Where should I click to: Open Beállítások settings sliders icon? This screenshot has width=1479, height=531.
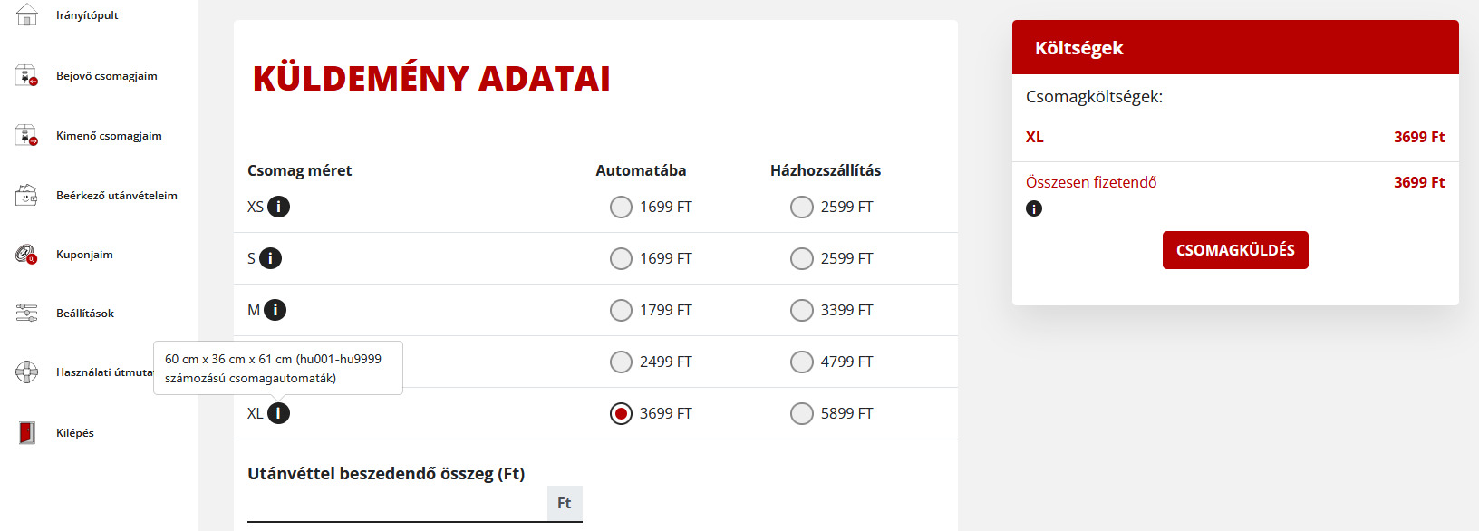click(x=27, y=314)
